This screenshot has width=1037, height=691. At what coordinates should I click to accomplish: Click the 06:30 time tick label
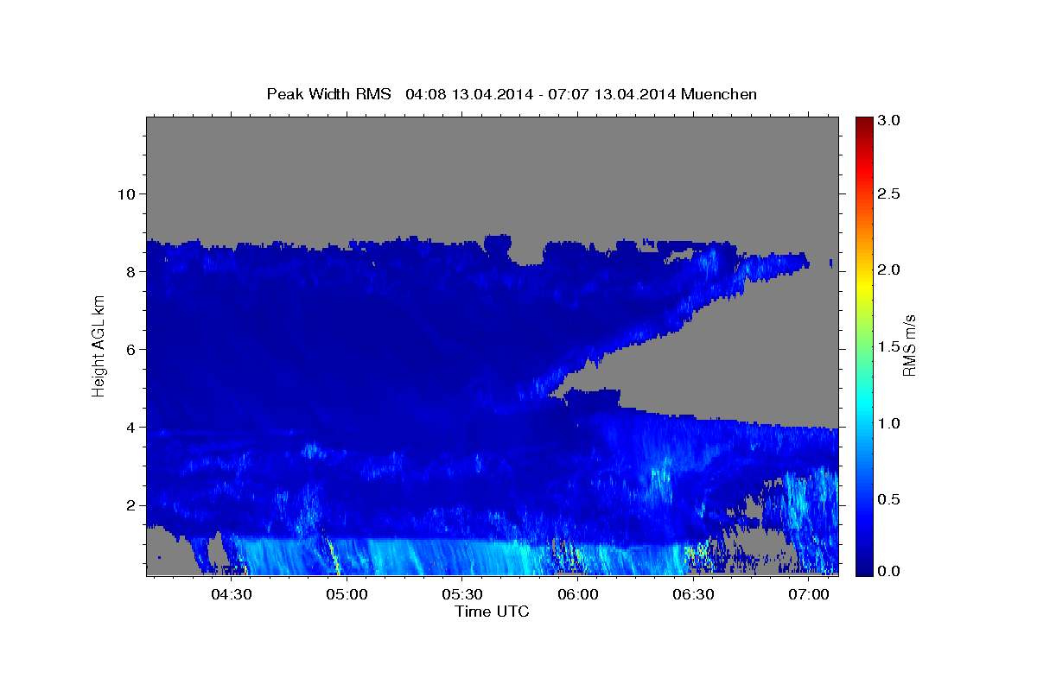(x=693, y=595)
